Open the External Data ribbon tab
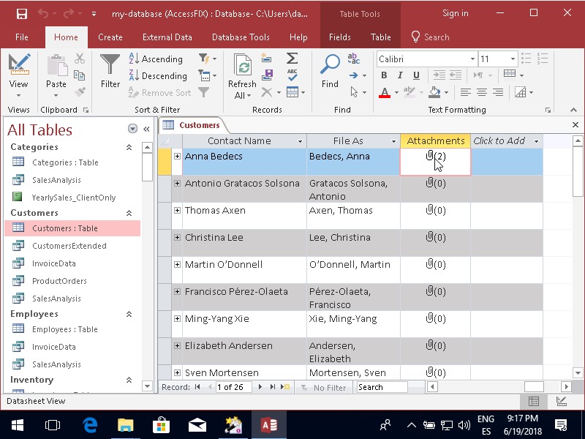 [167, 37]
